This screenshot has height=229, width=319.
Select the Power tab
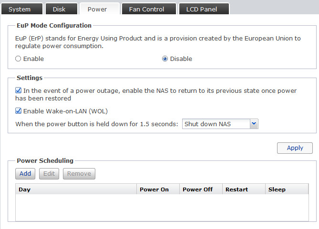(x=97, y=9)
